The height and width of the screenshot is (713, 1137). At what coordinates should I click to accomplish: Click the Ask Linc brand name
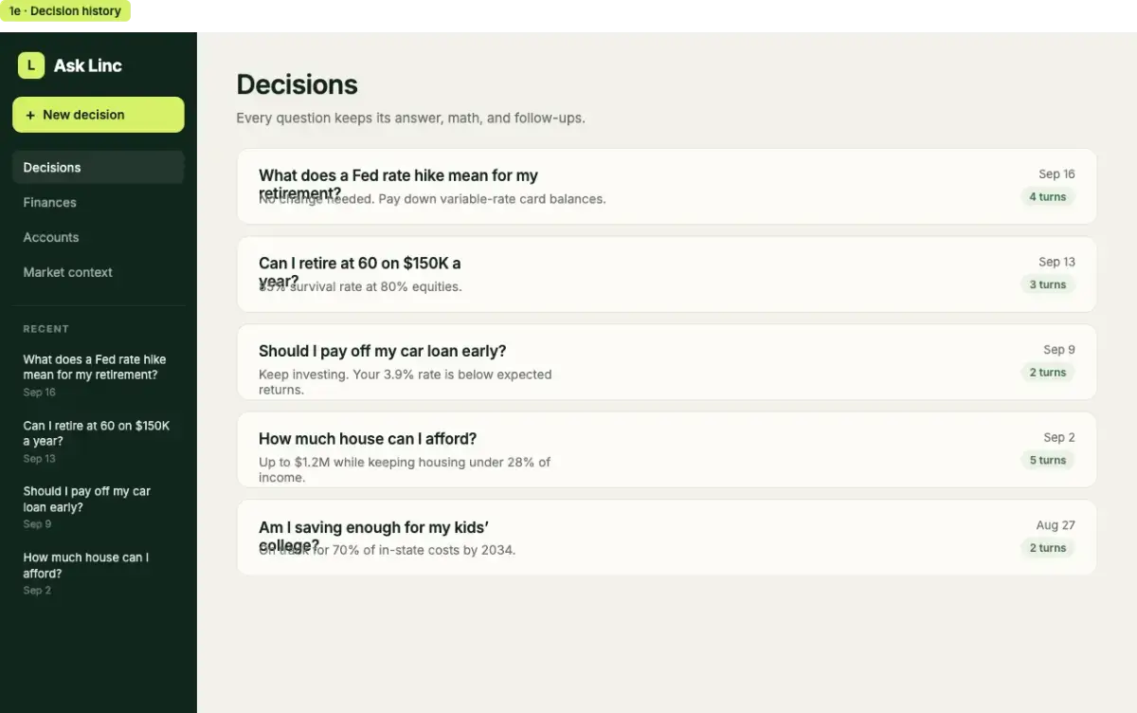[x=88, y=65]
